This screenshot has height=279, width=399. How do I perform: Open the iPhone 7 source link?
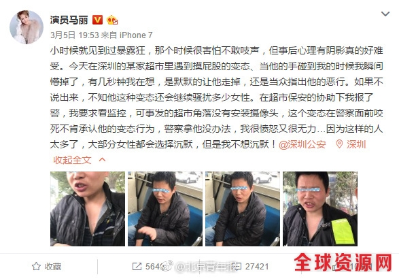(x=136, y=35)
